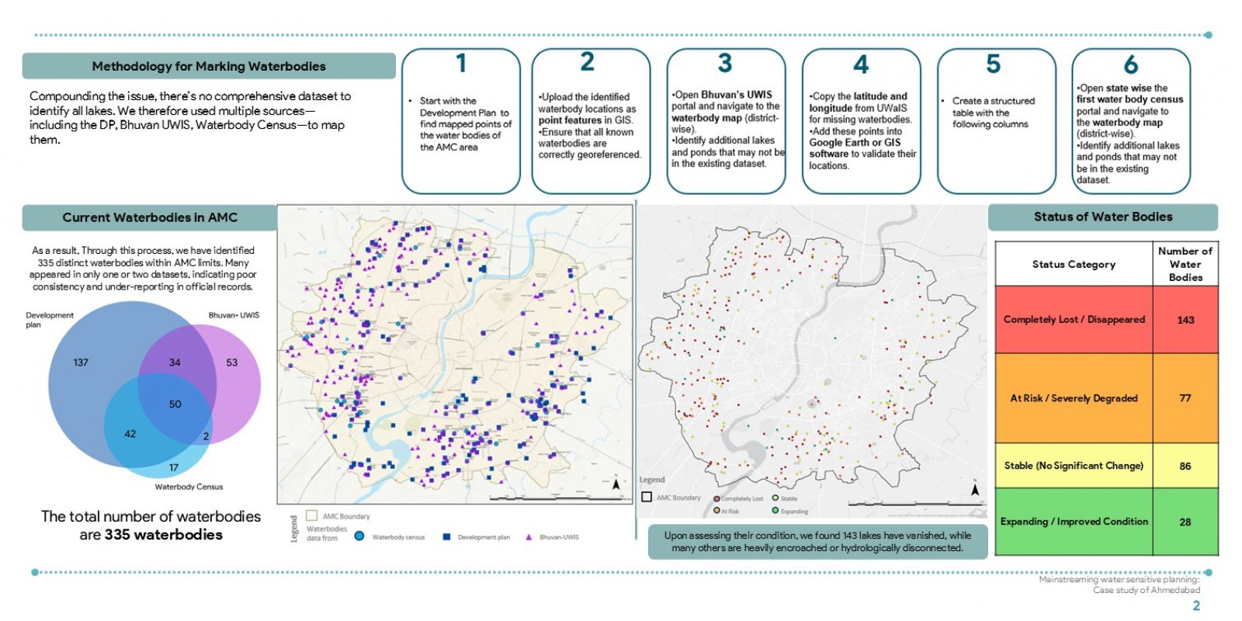This screenshot has width=1242, height=621.
Task: Click step 5 card 'Create a structured table'
Action: click(997, 121)
